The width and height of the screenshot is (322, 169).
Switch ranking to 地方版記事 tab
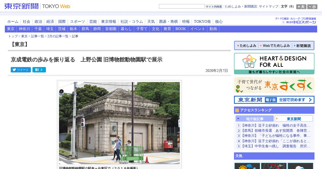pos(255,119)
